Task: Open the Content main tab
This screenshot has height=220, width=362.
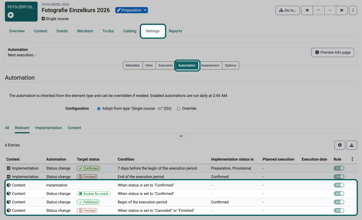Action: click(x=41, y=31)
